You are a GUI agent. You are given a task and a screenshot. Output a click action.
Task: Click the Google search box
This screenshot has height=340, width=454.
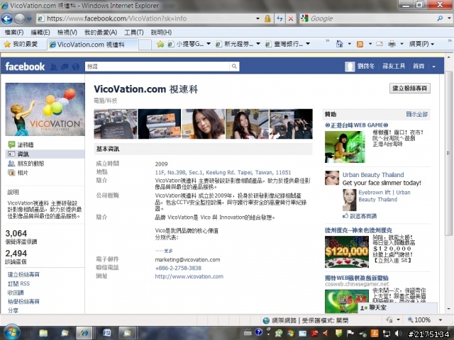[x=372, y=19]
